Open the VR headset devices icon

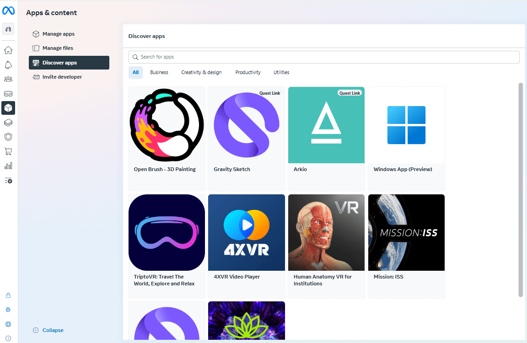pos(8,94)
